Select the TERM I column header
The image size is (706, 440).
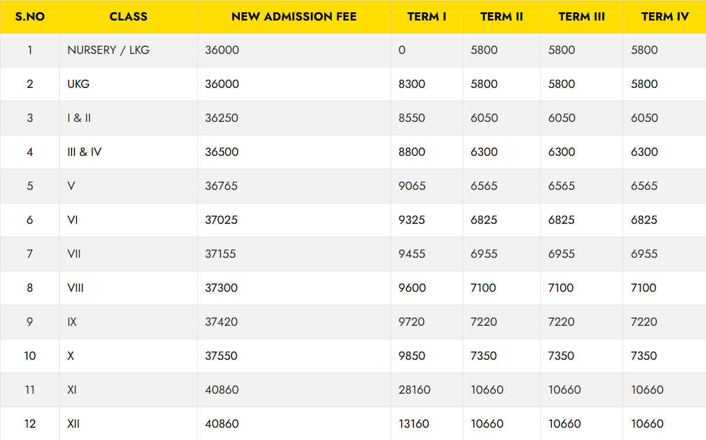pyautogui.click(x=426, y=17)
